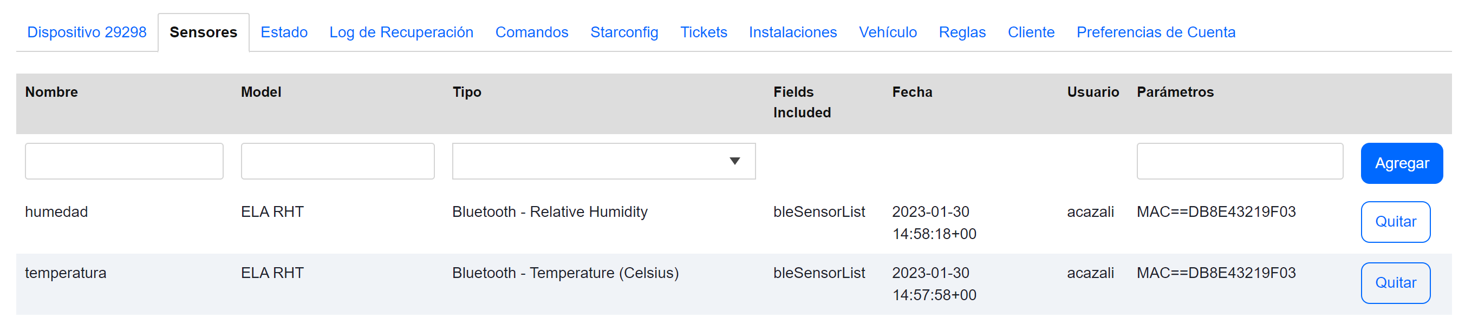Select the Sensores tab
Screen dimensions: 1465x331
pos(203,32)
